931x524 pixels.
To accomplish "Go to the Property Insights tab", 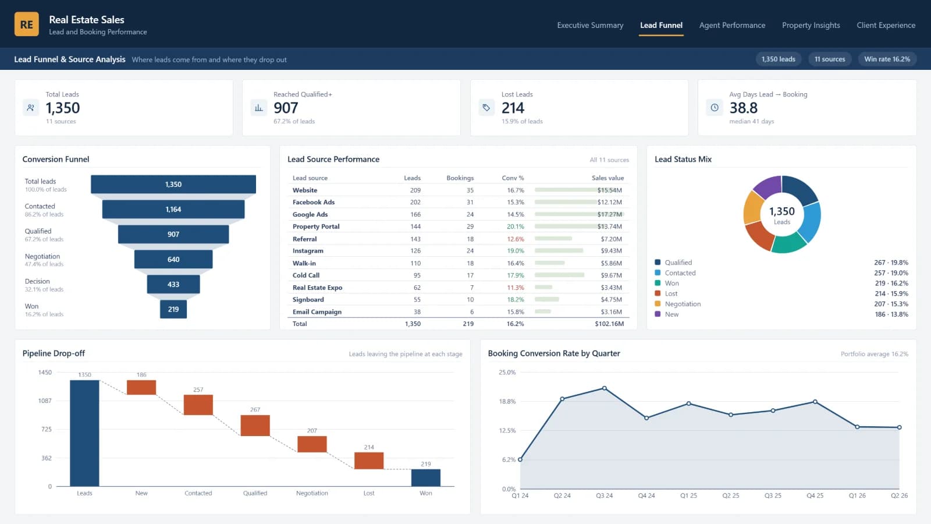I will tap(811, 25).
